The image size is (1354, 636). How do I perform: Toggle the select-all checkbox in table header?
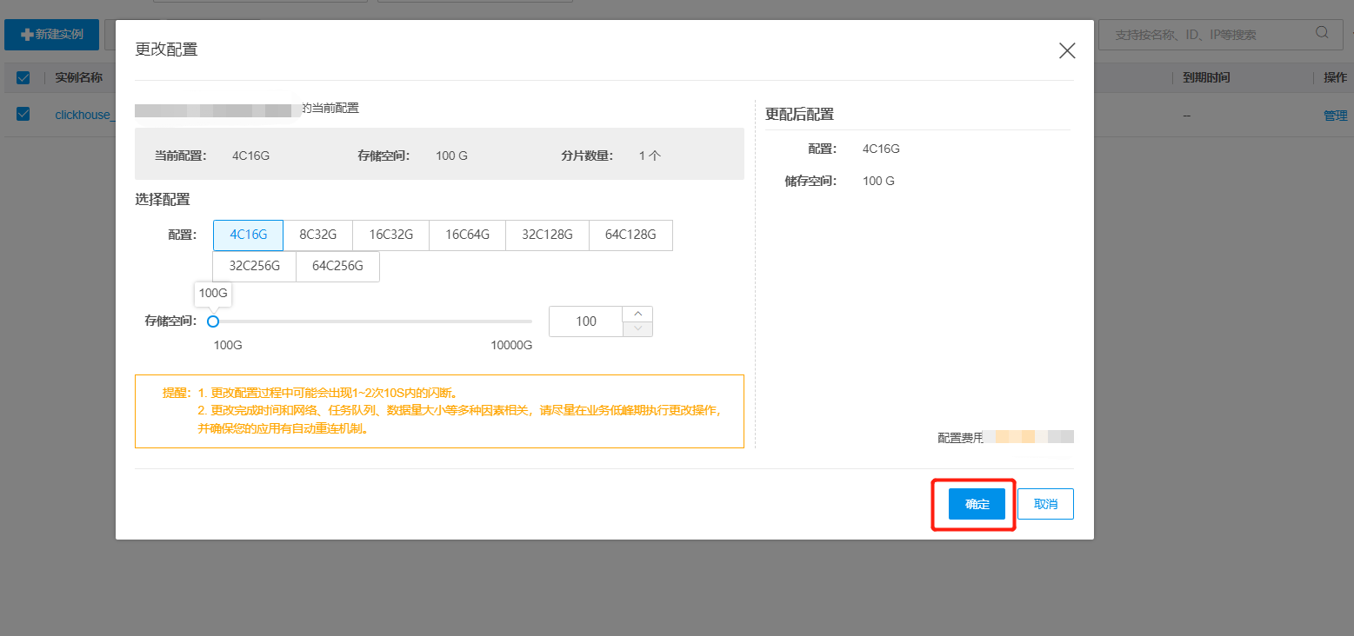pyautogui.click(x=23, y=78)
